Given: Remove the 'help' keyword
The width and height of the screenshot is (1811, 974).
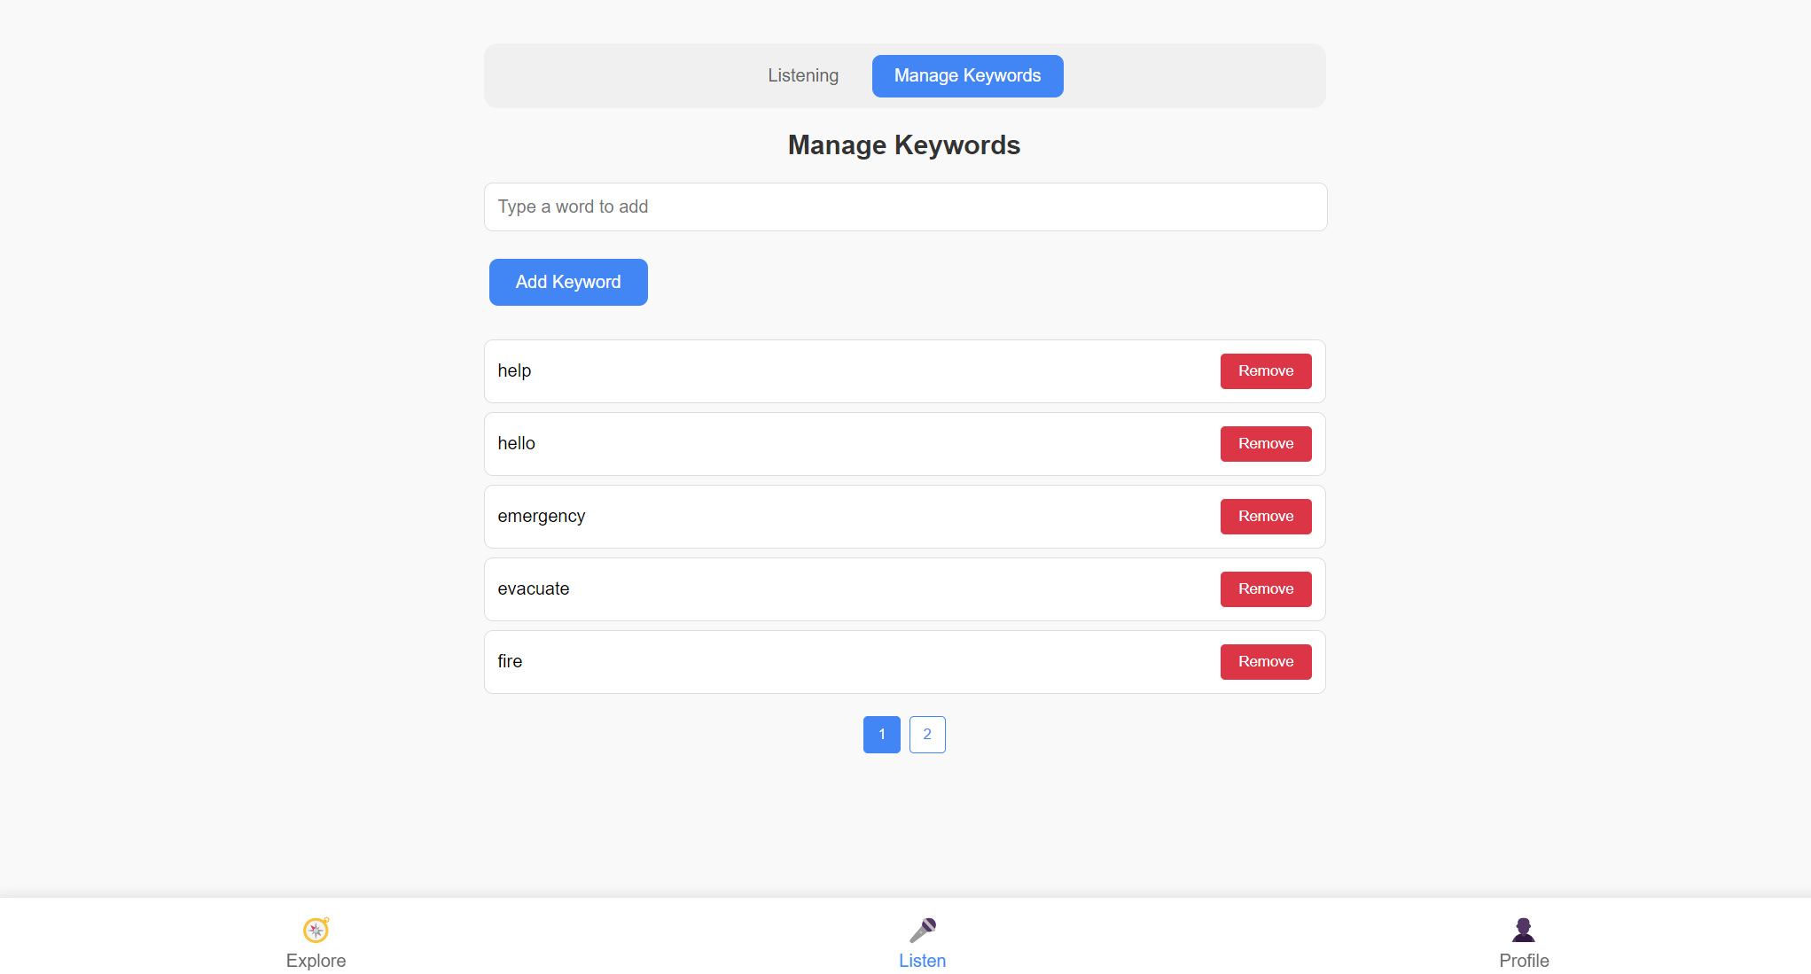Looking at the screenshot, I should point(1265,371).
